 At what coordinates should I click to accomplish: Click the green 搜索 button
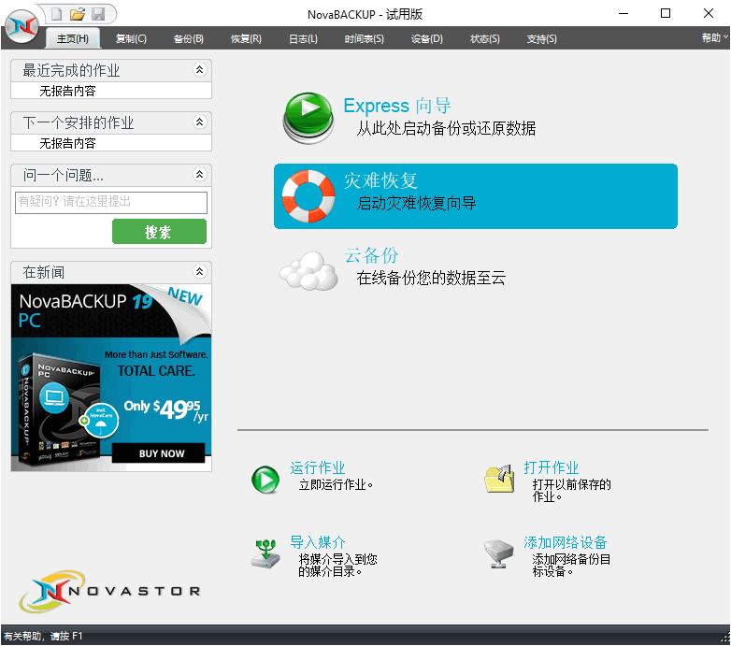(159, 232)
